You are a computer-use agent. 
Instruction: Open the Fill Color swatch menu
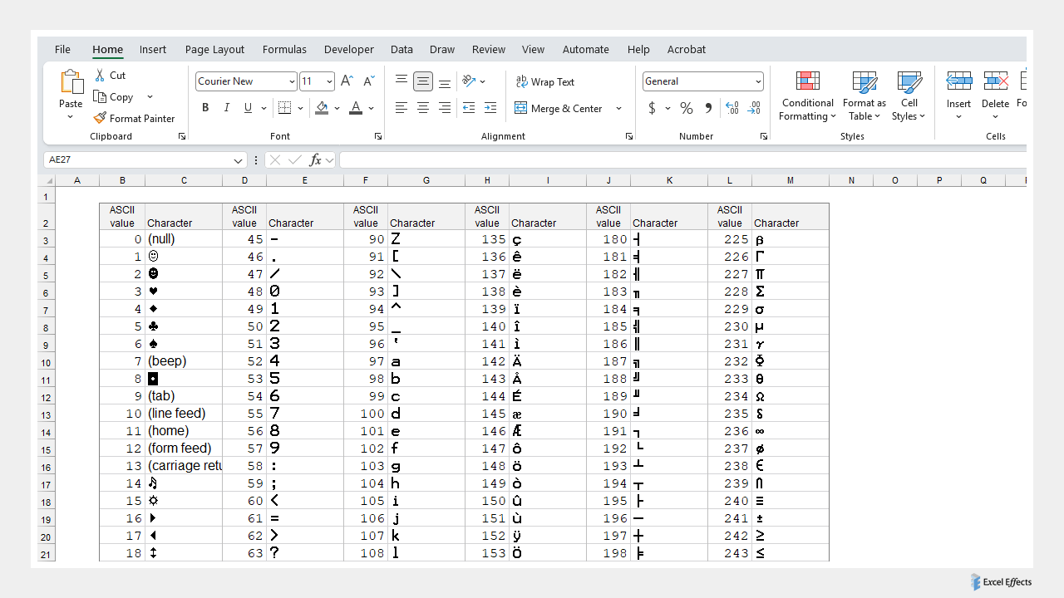(323, 108)
